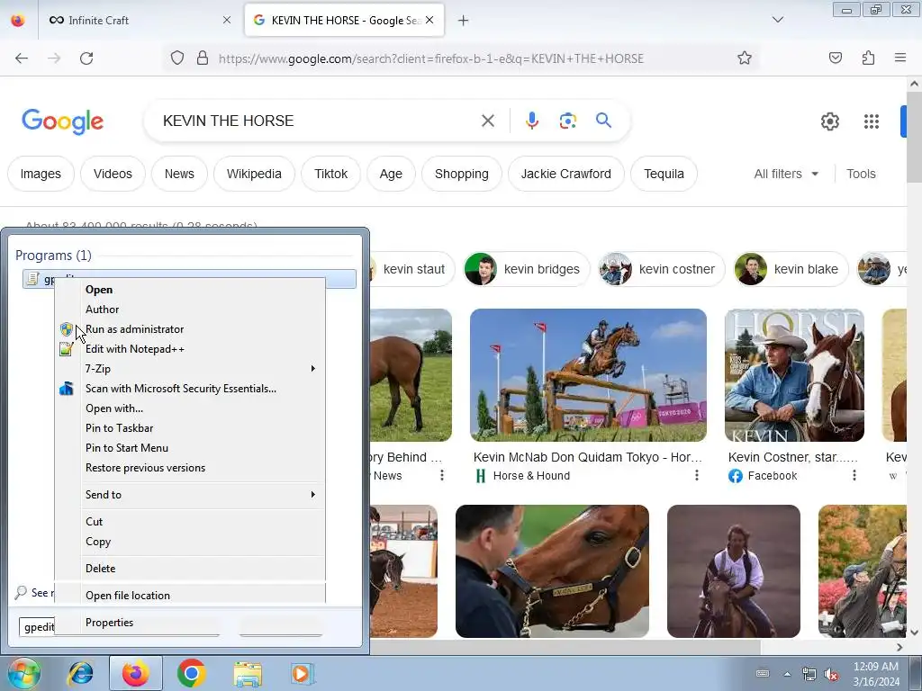Open Windows Start orb
This screenshot has width=922, height=691.
pyautogui.click(x=23, y=673)
